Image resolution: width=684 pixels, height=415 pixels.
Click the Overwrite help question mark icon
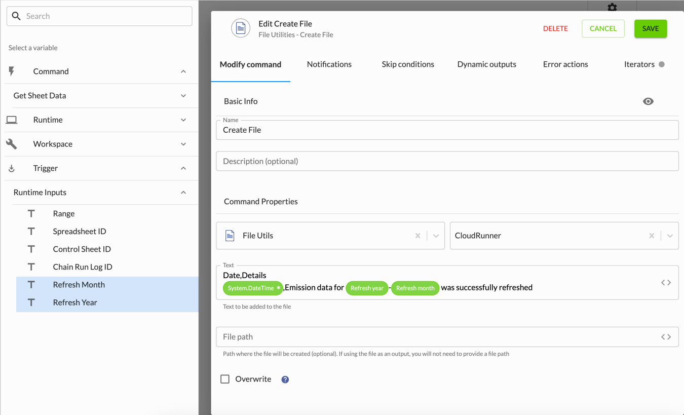tap(285, 380)
